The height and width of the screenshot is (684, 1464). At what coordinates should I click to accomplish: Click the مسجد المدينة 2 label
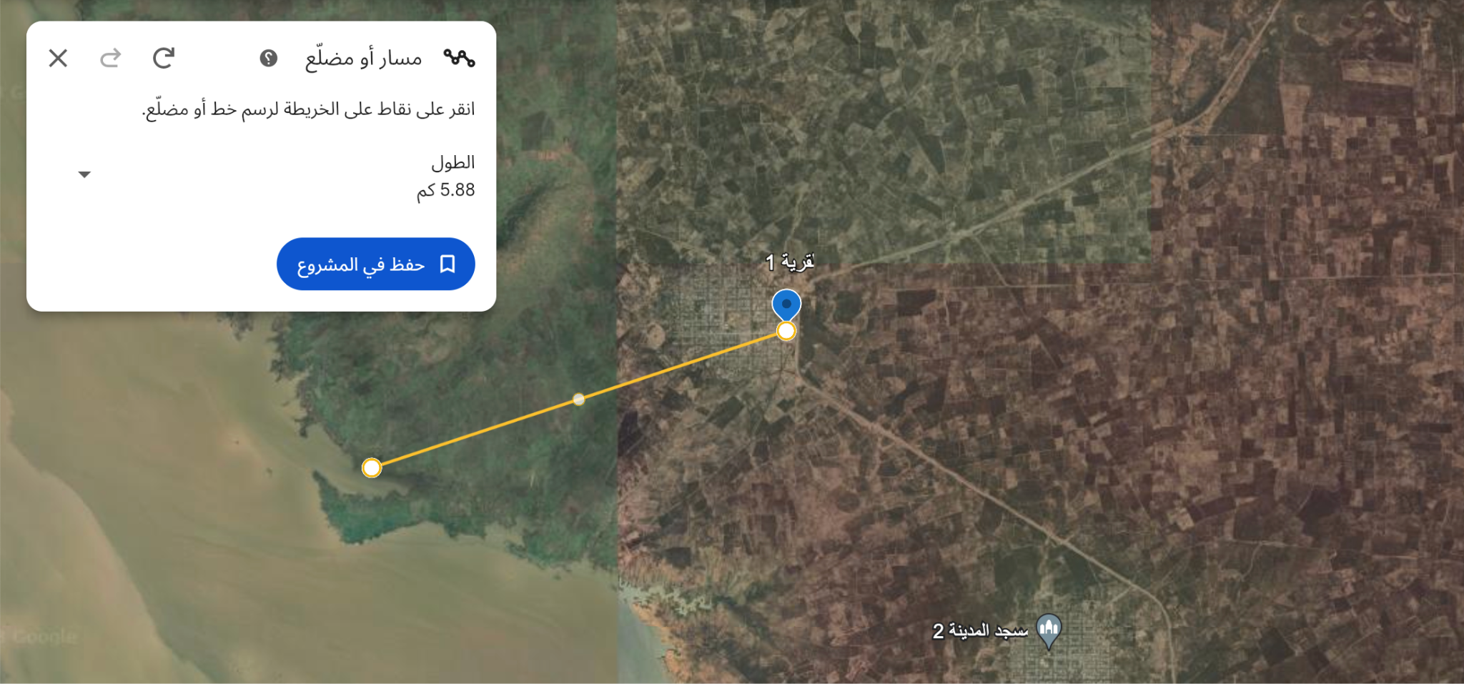tap(980, 631)
